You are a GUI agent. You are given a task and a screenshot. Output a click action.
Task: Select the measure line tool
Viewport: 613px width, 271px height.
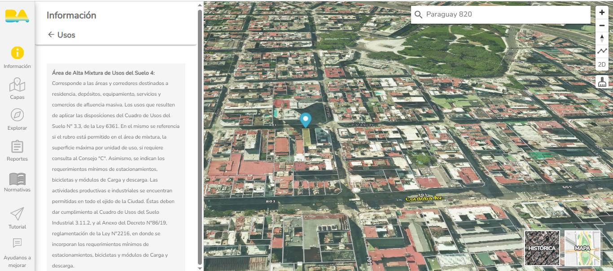pyautogui.click(x=602, y=51)
